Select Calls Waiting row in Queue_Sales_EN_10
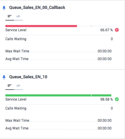The image size is (125, 139). (59, 108)
